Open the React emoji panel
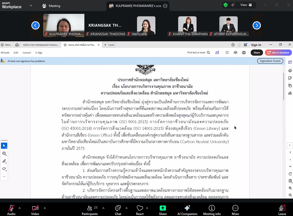Viewport: 293px width, 216px height. point(140,210)
